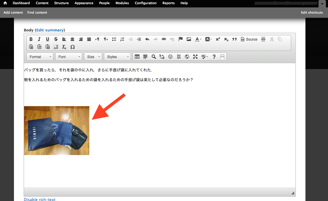Toggle italic formatting
328x201 pixels.
39,39
